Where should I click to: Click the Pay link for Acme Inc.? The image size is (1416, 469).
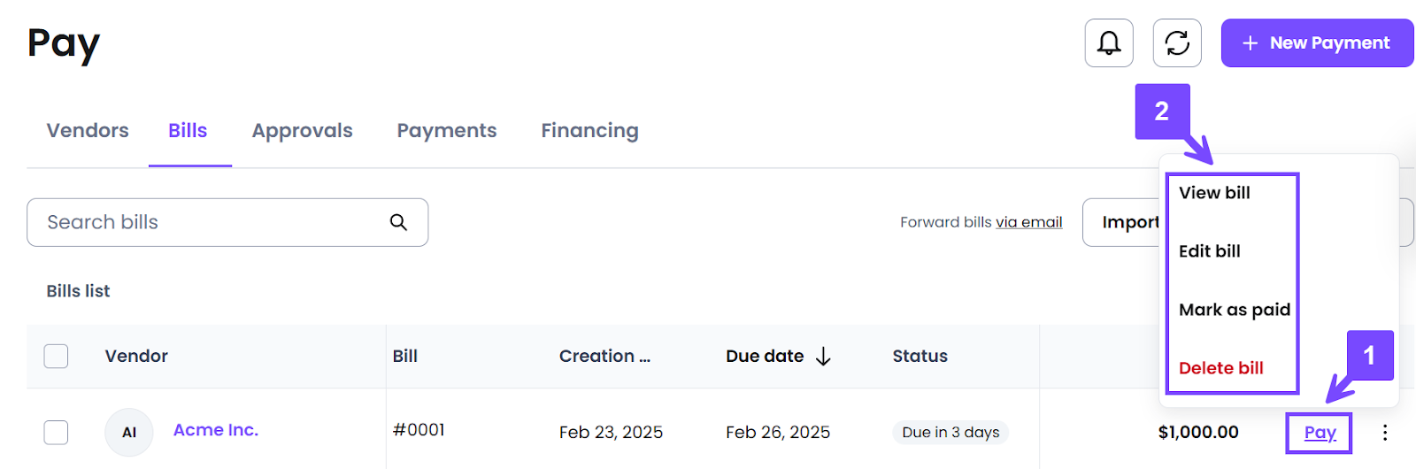click(x=1320, y=433)
